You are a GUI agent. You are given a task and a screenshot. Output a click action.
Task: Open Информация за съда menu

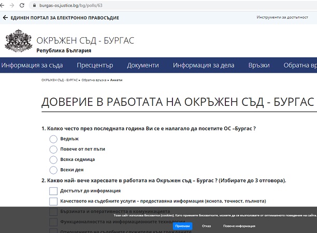click(32, 65)
